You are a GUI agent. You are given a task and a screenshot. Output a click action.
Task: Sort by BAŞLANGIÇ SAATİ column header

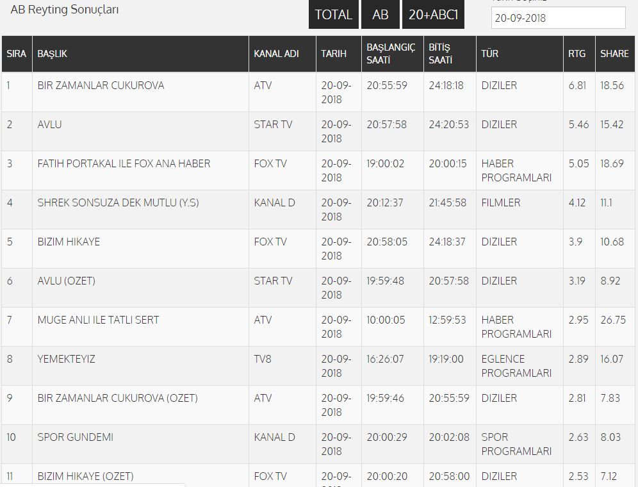391,53
